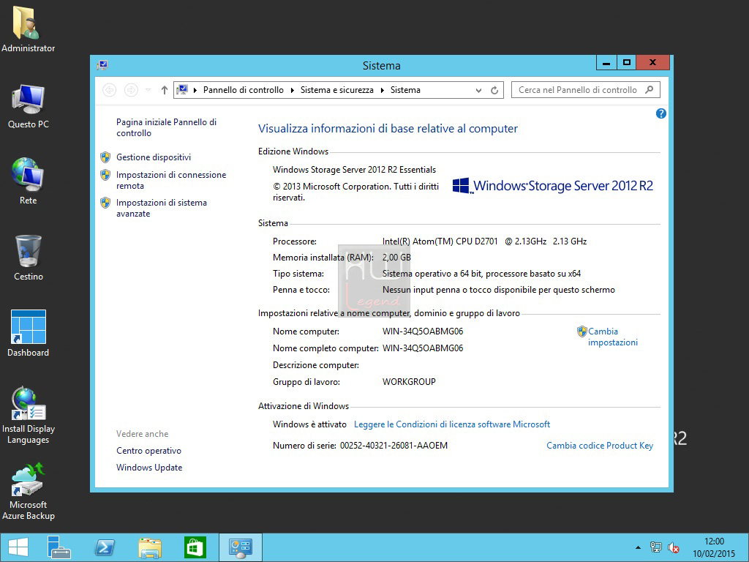This screenshot has height=562, width=749.
Task: Open Impostazioni di connessione remota
Action: [x=171, y=180]
